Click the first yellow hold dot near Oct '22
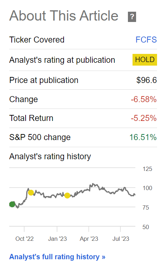This screenshot has height=272, width=167. click(31, 193)
